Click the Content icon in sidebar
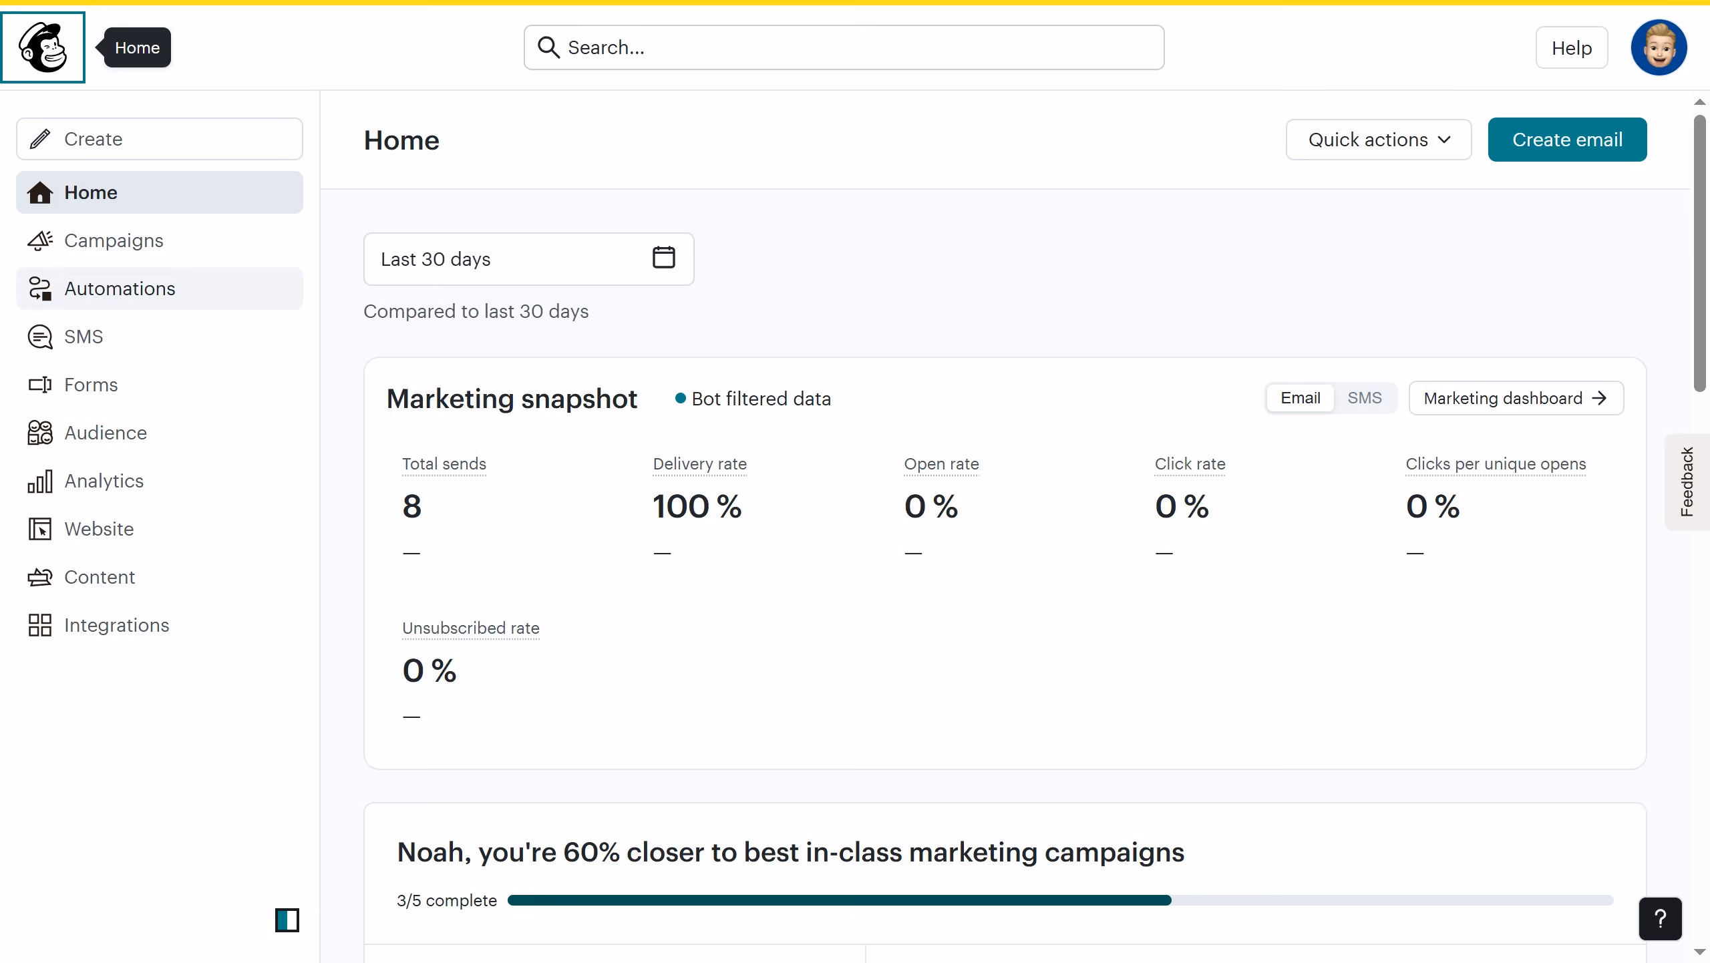Viewport: 1710px width, 963px height. click(40, 577)
